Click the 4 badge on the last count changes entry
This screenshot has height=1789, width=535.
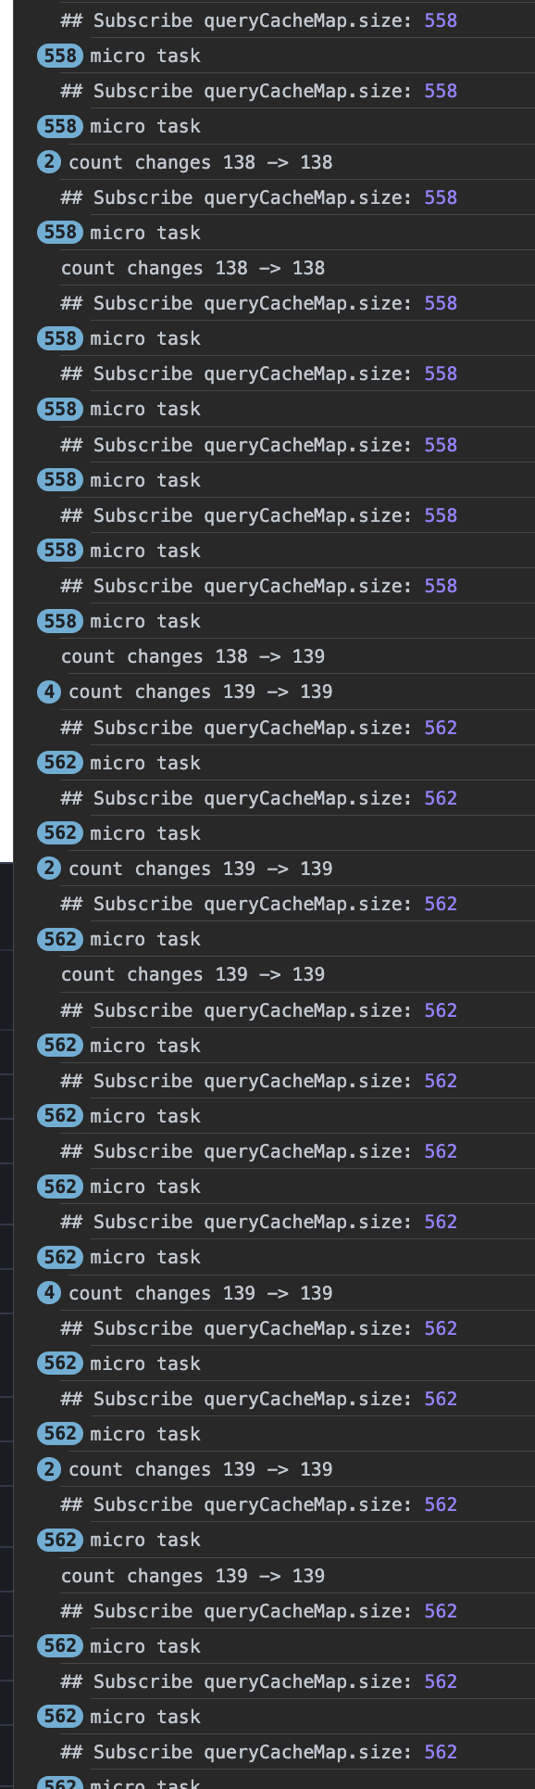point(50,1293)
